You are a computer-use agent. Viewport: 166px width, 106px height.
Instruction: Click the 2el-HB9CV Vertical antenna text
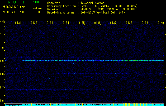103,12
